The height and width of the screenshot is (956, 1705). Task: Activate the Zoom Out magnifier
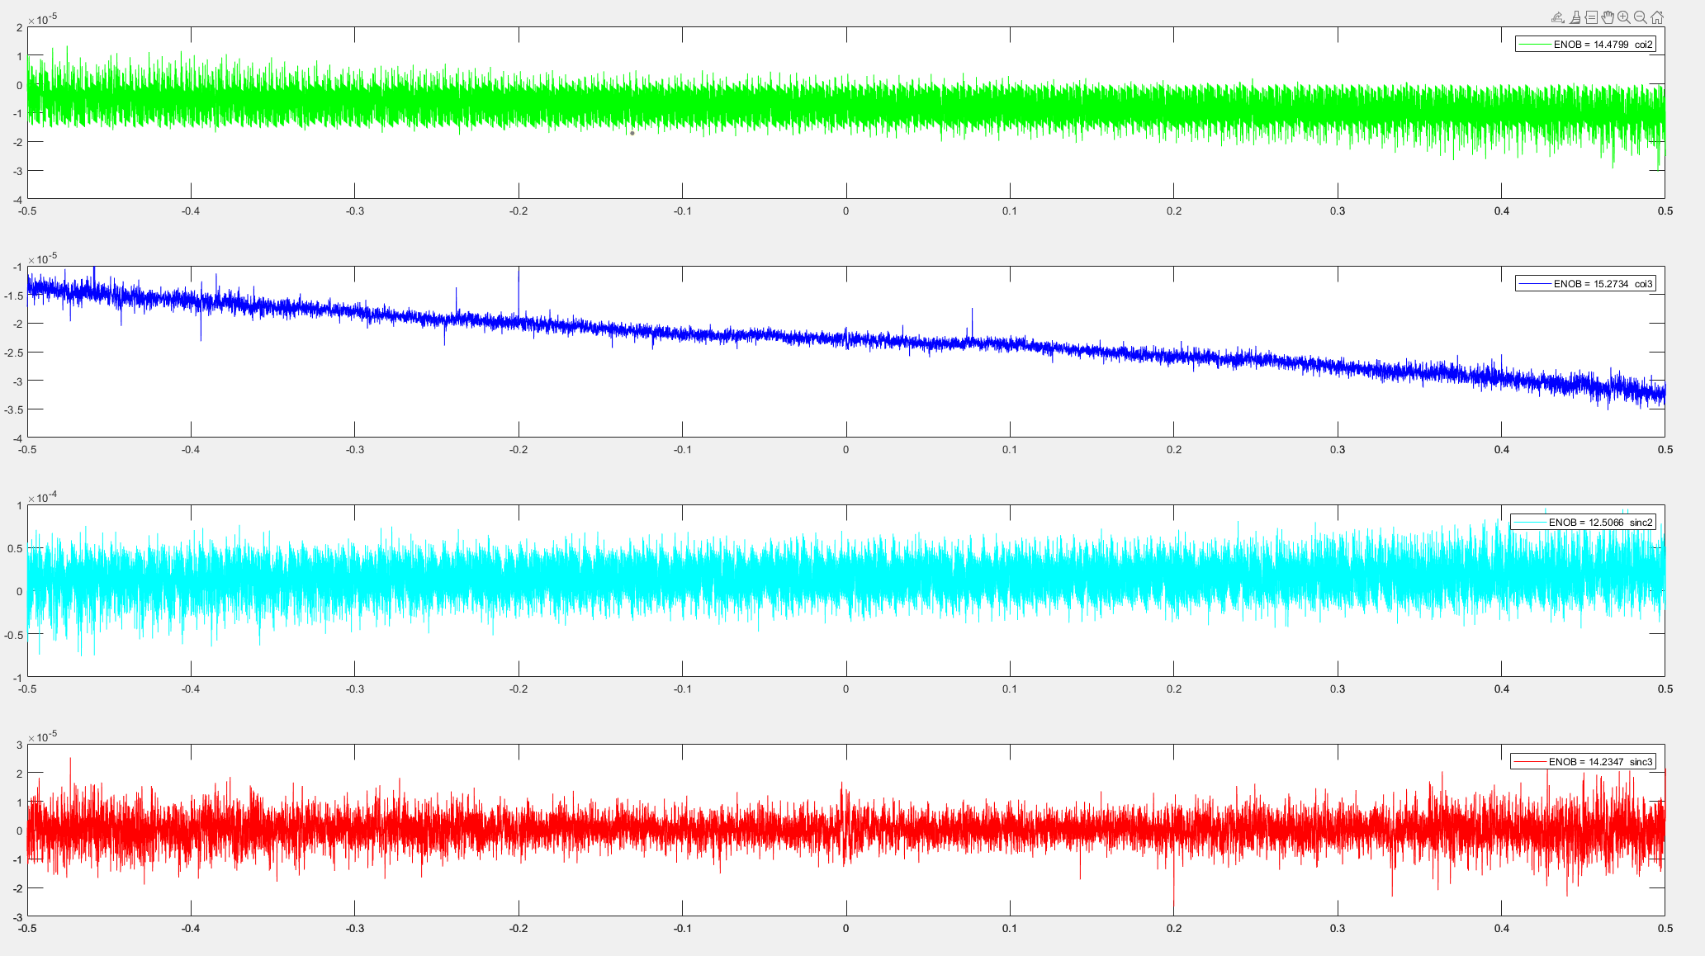pos(1641,17)
